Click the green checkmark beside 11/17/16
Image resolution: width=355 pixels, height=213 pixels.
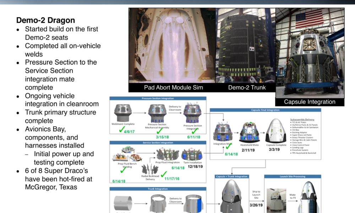(x=164, y=174)
